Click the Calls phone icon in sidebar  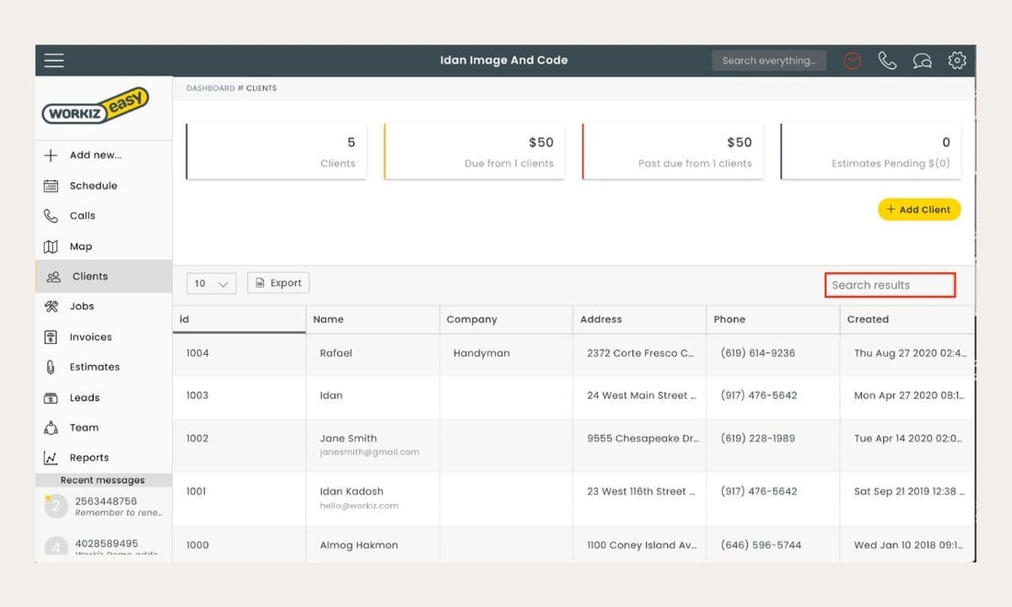(x=51, y=216)
